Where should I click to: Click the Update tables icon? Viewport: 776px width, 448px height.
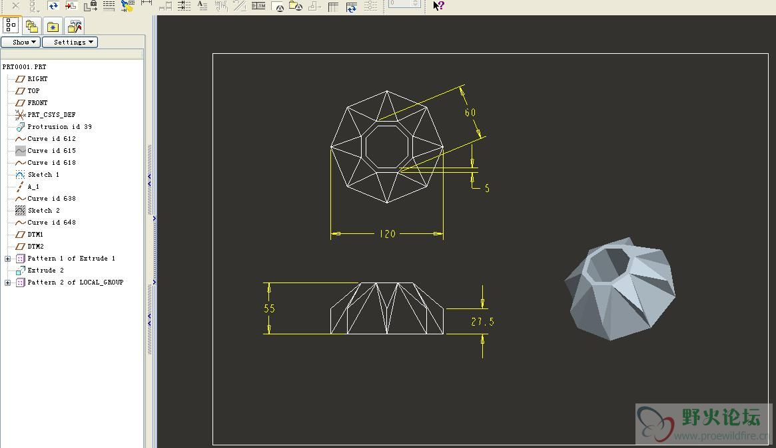[x=352, y=7]
